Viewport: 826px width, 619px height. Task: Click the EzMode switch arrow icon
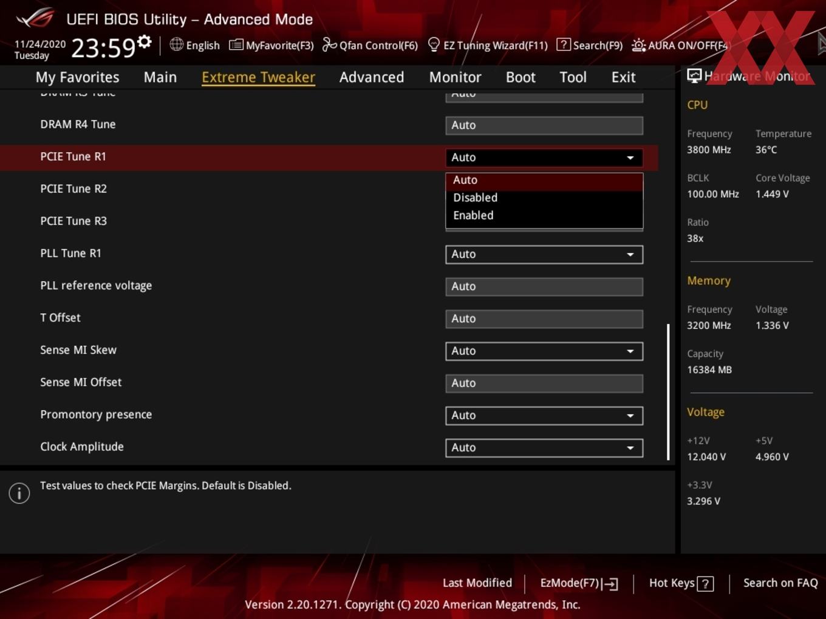click(610, 584)
